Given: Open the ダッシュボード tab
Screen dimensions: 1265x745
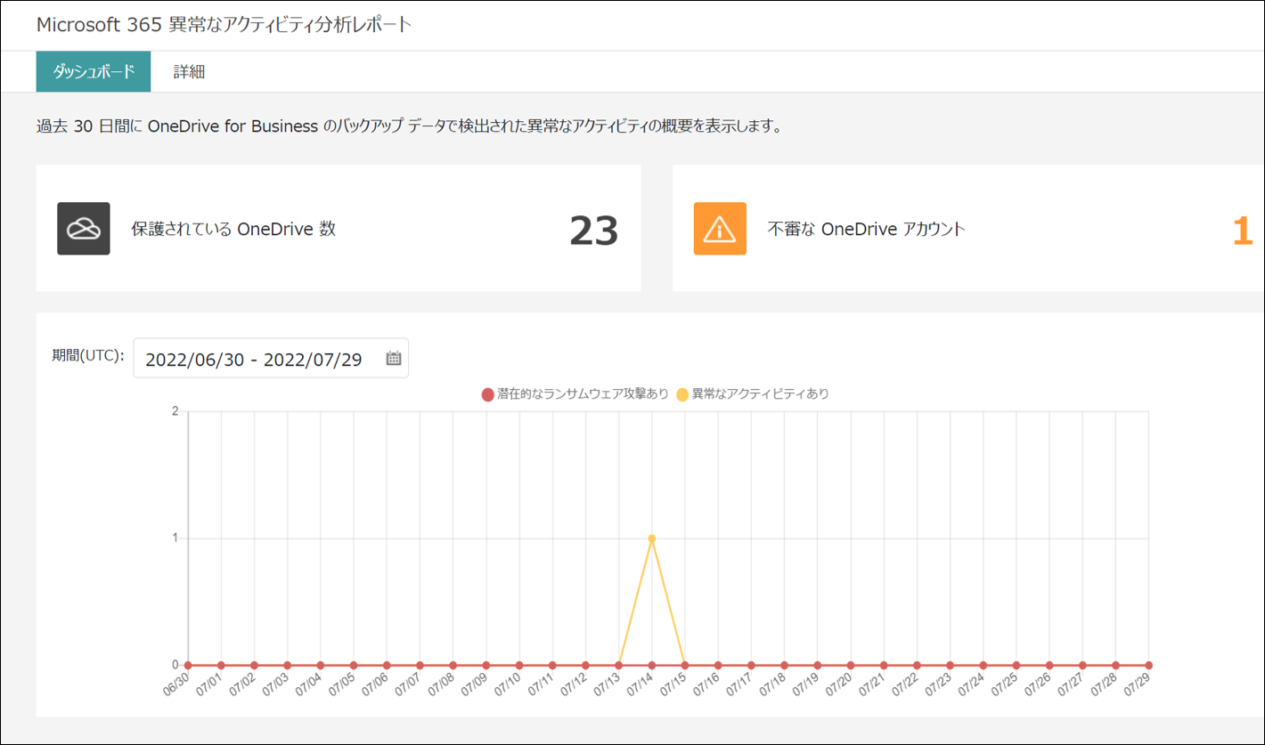Looking at the screenshot, I should tap(94, 71).
